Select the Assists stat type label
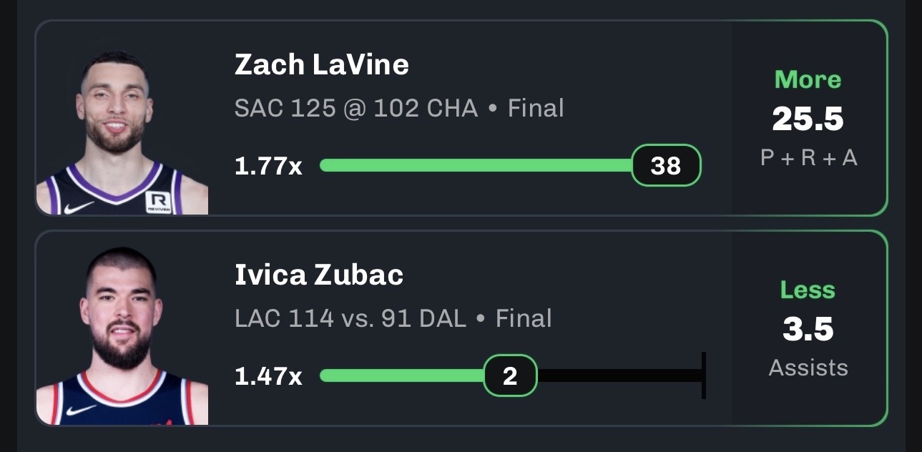The width and height of the screenshot is (922, 452). click(808, 368)
